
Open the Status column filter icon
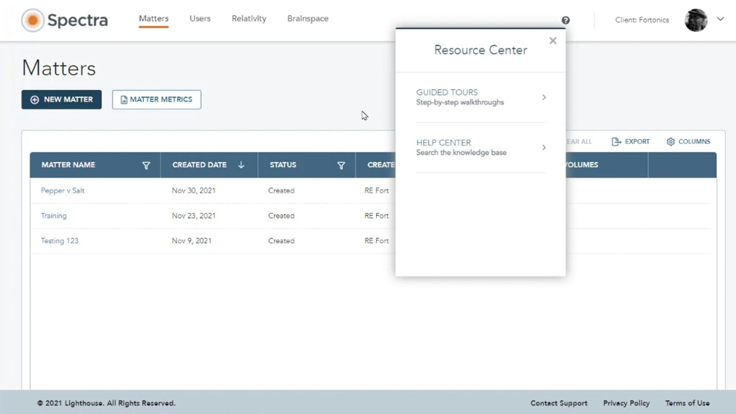pyautogui.click(x=341, y=165)
